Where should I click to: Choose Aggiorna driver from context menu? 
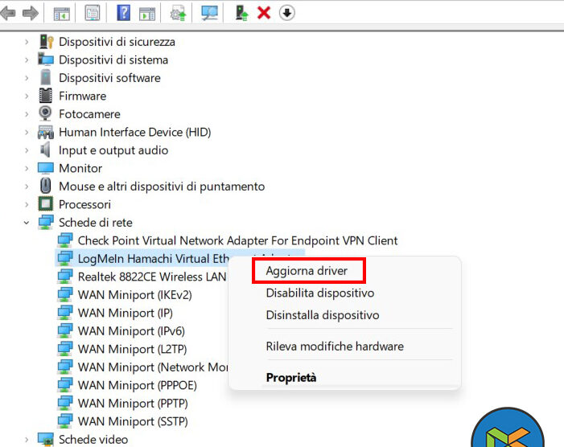[307, 271]
